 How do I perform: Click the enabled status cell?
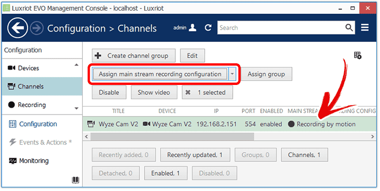click(271, 124)
